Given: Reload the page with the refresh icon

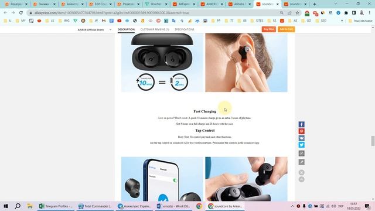Looking at the screenshot, I should coord(21,13).
